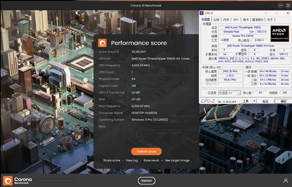Screen dimensions: 292x187
Task: Click the Restart button
Action: 146,181
